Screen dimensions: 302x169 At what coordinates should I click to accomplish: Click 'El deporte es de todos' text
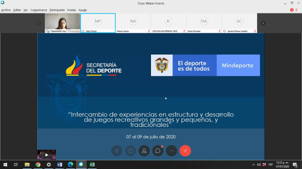point(194,66)
